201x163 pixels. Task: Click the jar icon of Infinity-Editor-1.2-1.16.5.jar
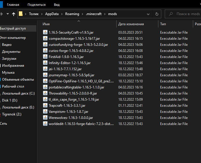[45, 63]
